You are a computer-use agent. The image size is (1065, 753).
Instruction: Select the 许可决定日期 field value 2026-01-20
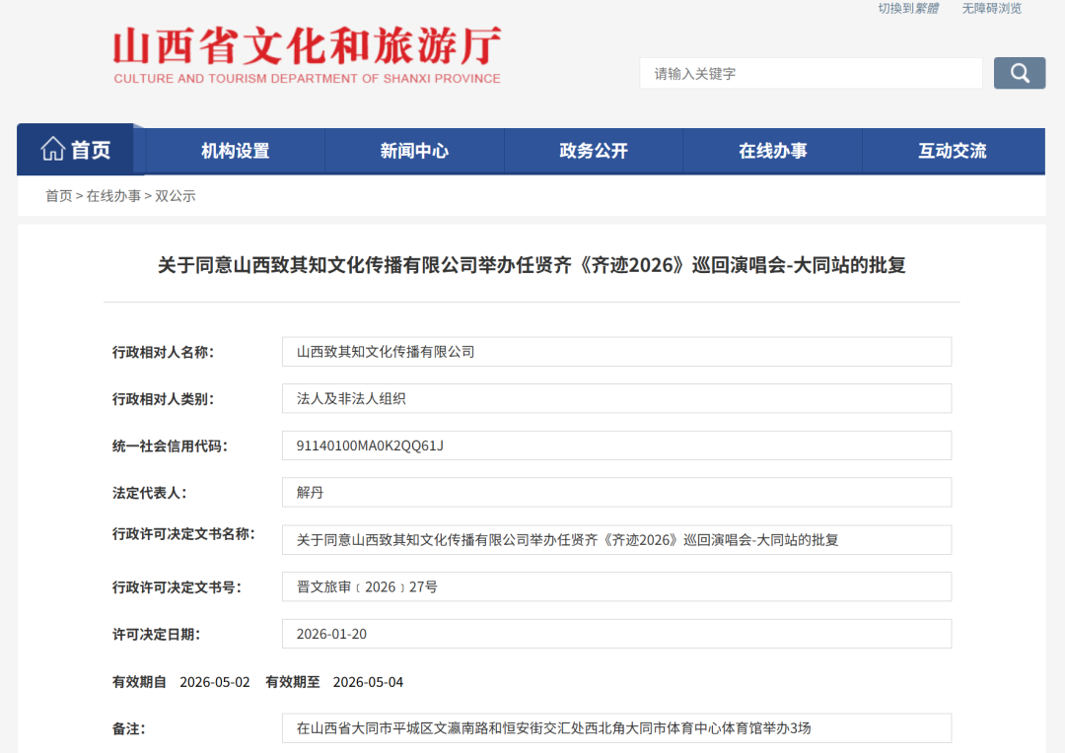[x=617, y=634]
